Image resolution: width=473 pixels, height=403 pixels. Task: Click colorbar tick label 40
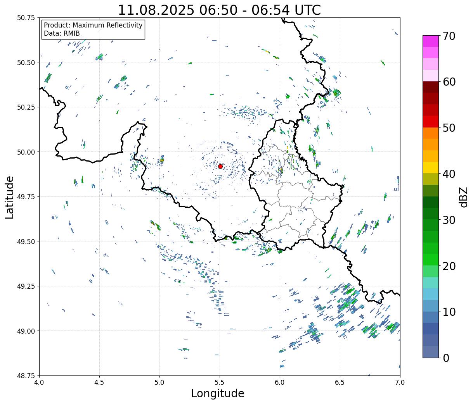click(x=449, y=174)
